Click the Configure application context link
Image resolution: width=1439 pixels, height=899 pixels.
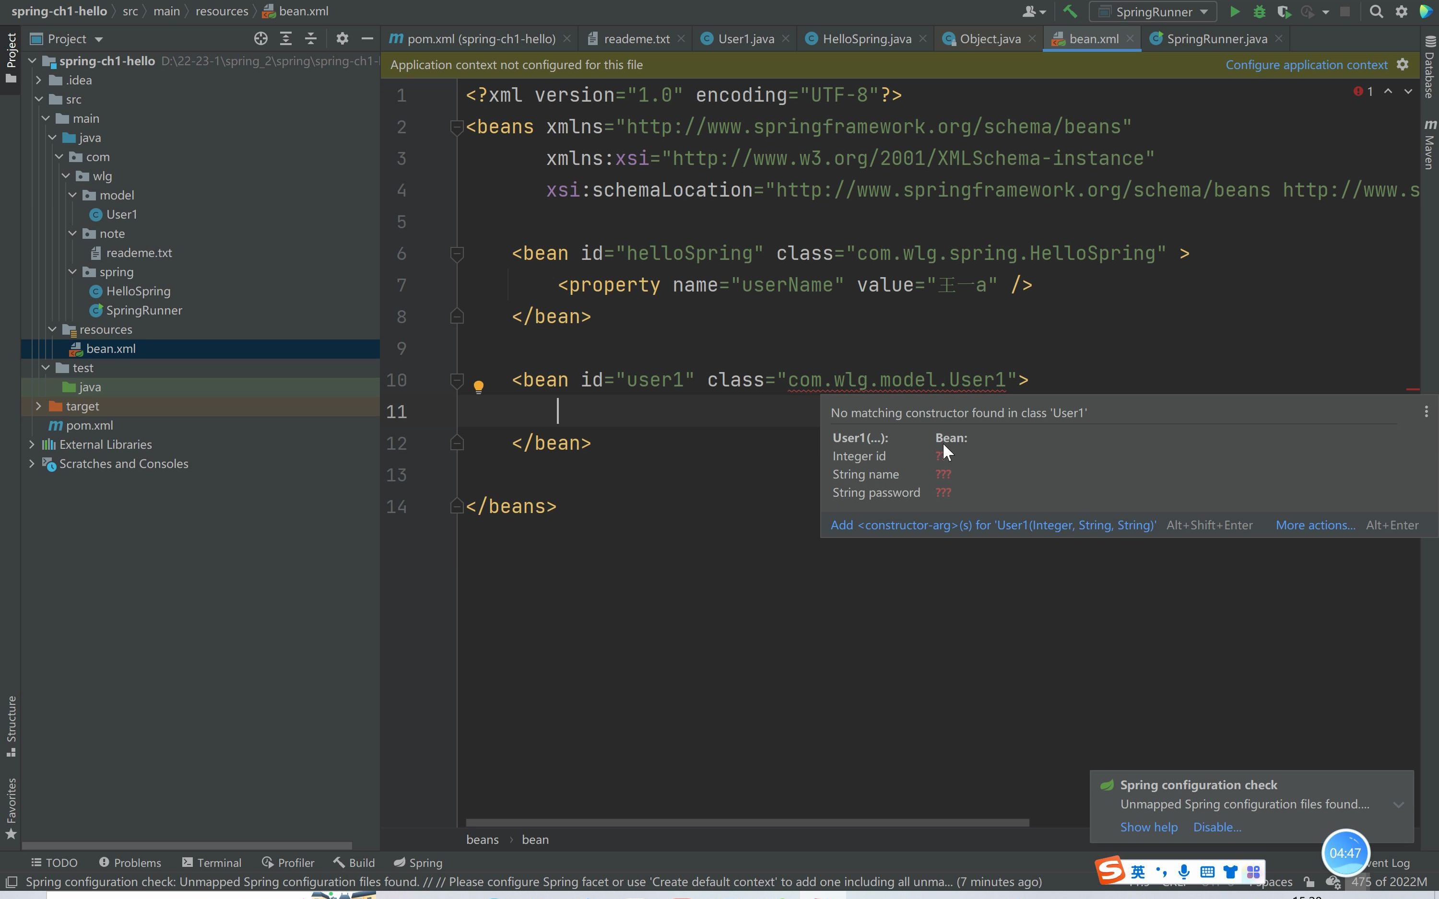[x=1308, y=64]
